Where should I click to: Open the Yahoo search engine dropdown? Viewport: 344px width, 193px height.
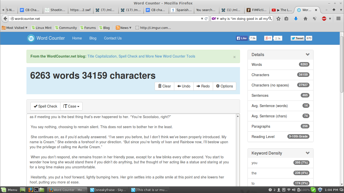click(x=215, y=19)
